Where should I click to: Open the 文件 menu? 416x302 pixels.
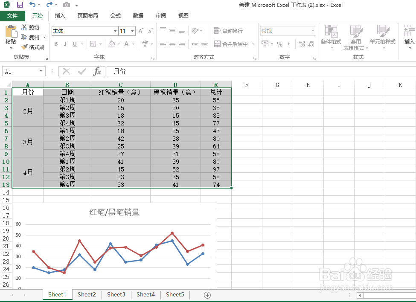(x=13, y=15)
